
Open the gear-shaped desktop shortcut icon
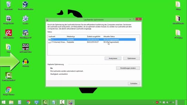click(x=25, y=20)
